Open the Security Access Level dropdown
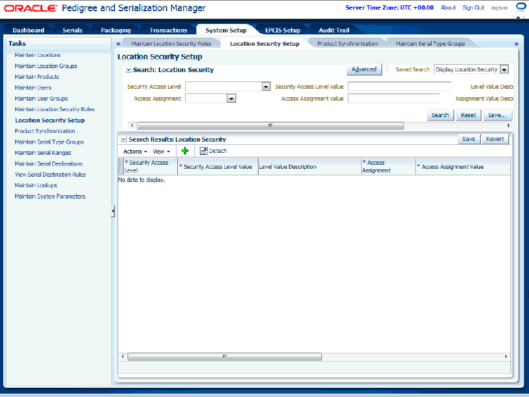Screen dimensions: 529x397 pyautogui.click(x=266, y=87)
